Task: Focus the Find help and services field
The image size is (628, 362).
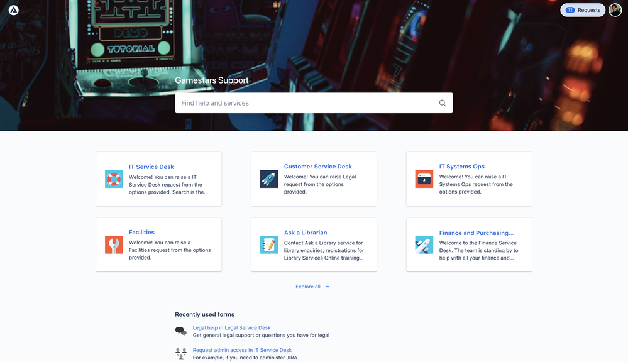Action: (x=314, y=103)
